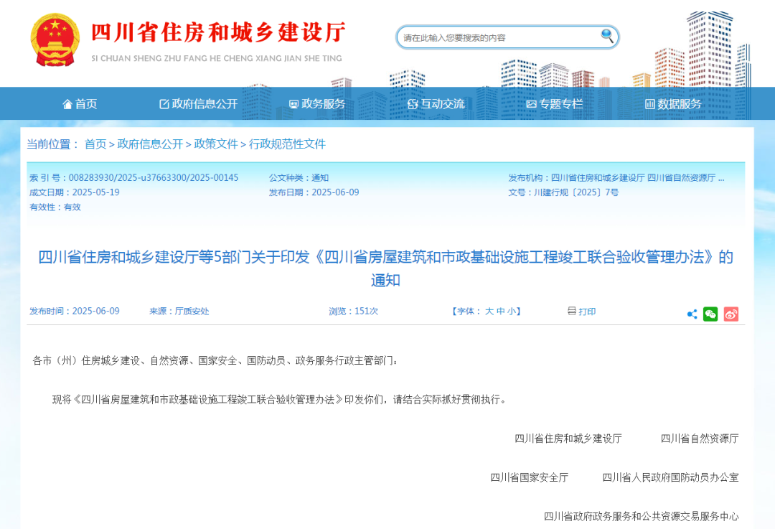This screenshot has width=775, height=529.
Task: Go to 政务服务 navigation item
Action: (x=316, y=104)
